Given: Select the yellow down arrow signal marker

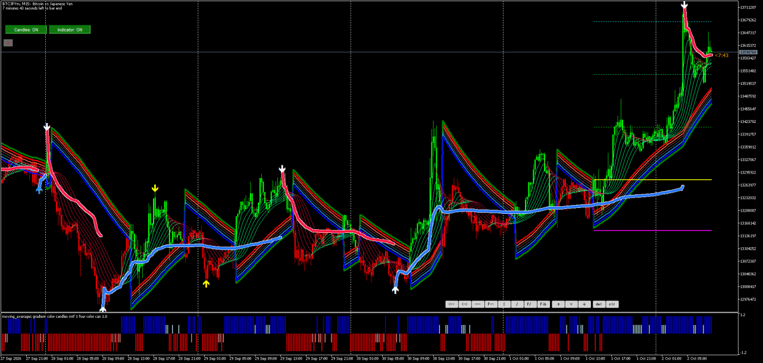Looking at the screenshot, I should click(x=155, y=188).
